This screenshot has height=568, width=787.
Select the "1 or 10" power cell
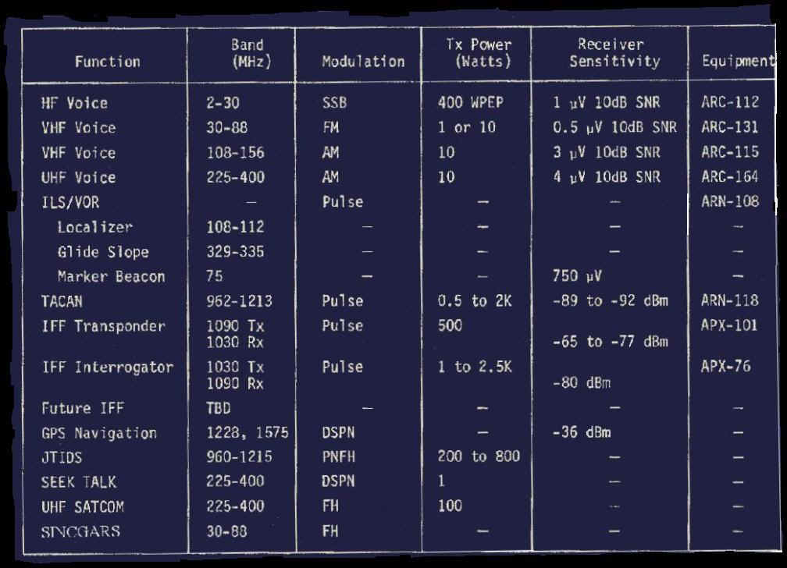point(467,127)
